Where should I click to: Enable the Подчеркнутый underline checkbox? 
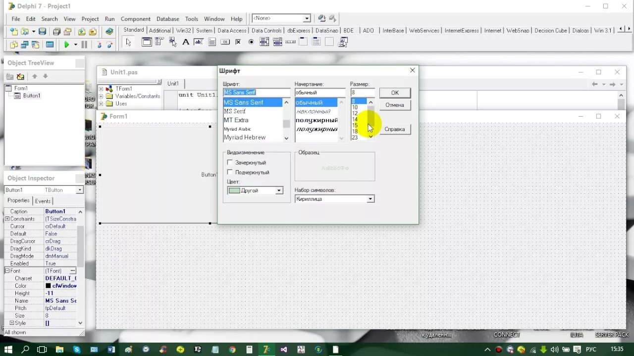pyautogui.click(x=230, y=172)
